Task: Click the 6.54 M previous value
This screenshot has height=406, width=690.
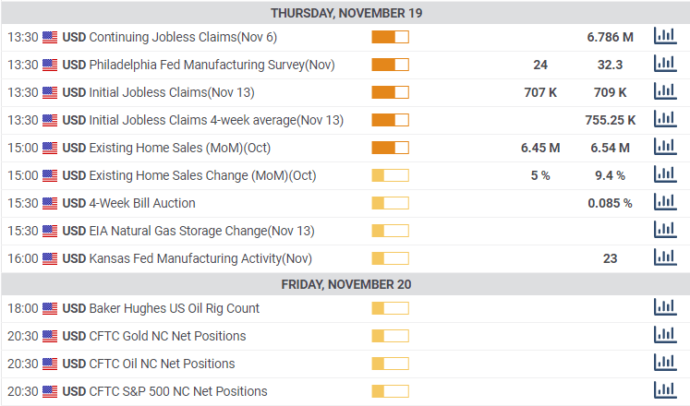Action: pyautogui.click(x=610, y=148)
